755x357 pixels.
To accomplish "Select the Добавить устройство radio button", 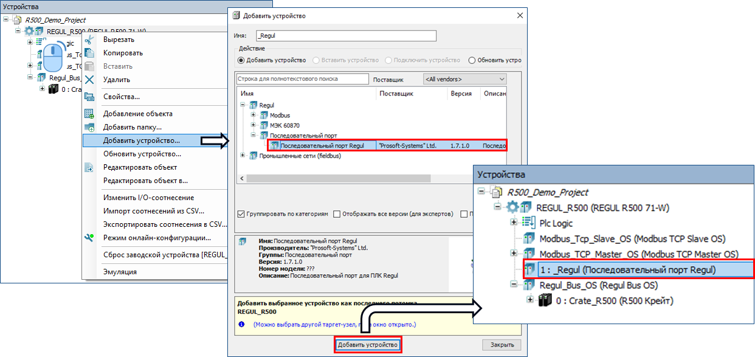I will click(x=241, y=60).
